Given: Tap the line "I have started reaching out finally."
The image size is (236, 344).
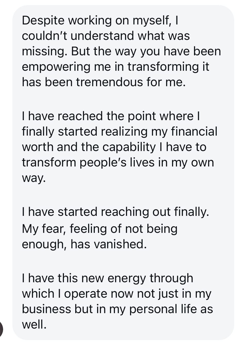Looking at the screenshot, I should [115, 212].
